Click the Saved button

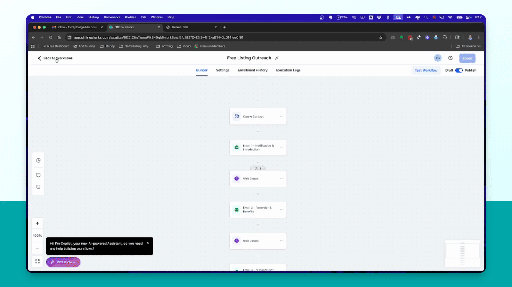467,58
